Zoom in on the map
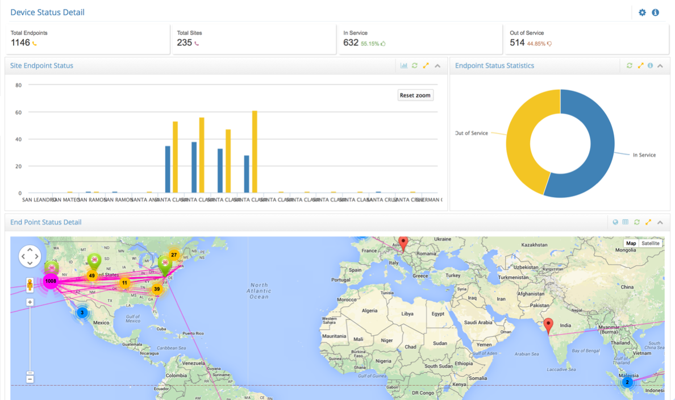The height and width of the screenshot is (400, 675). pyautogui.click(x=30, y=302)
